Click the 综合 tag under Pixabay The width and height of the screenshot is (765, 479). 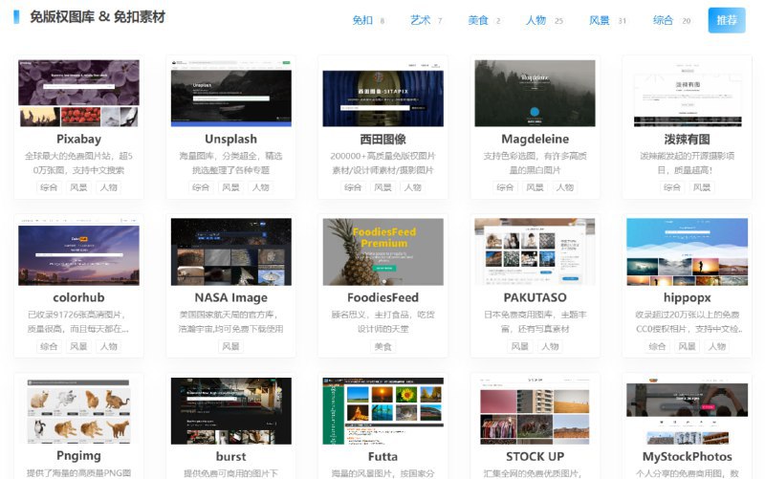(49, 187)
